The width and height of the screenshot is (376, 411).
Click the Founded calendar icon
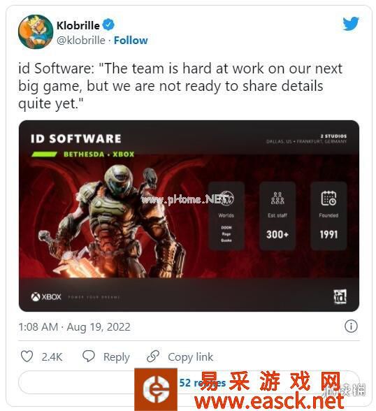point(328,199)
